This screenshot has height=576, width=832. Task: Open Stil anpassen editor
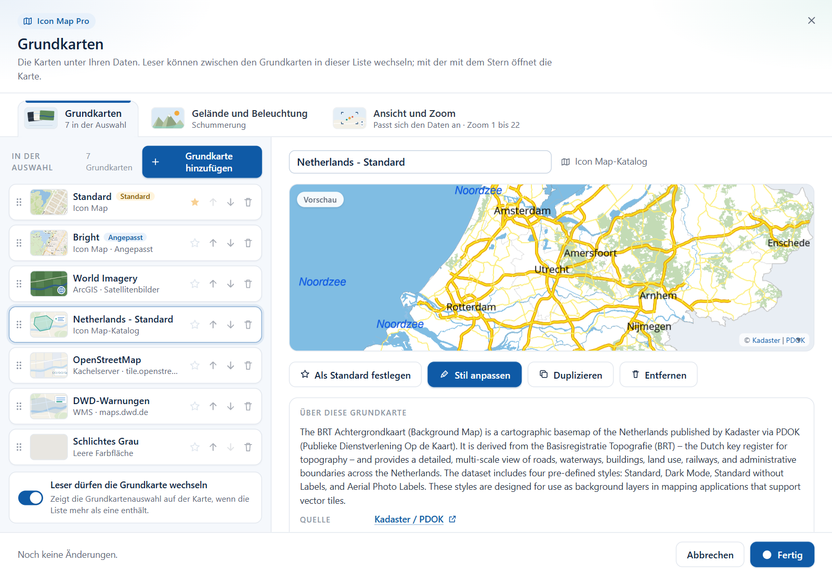[475, 375]
